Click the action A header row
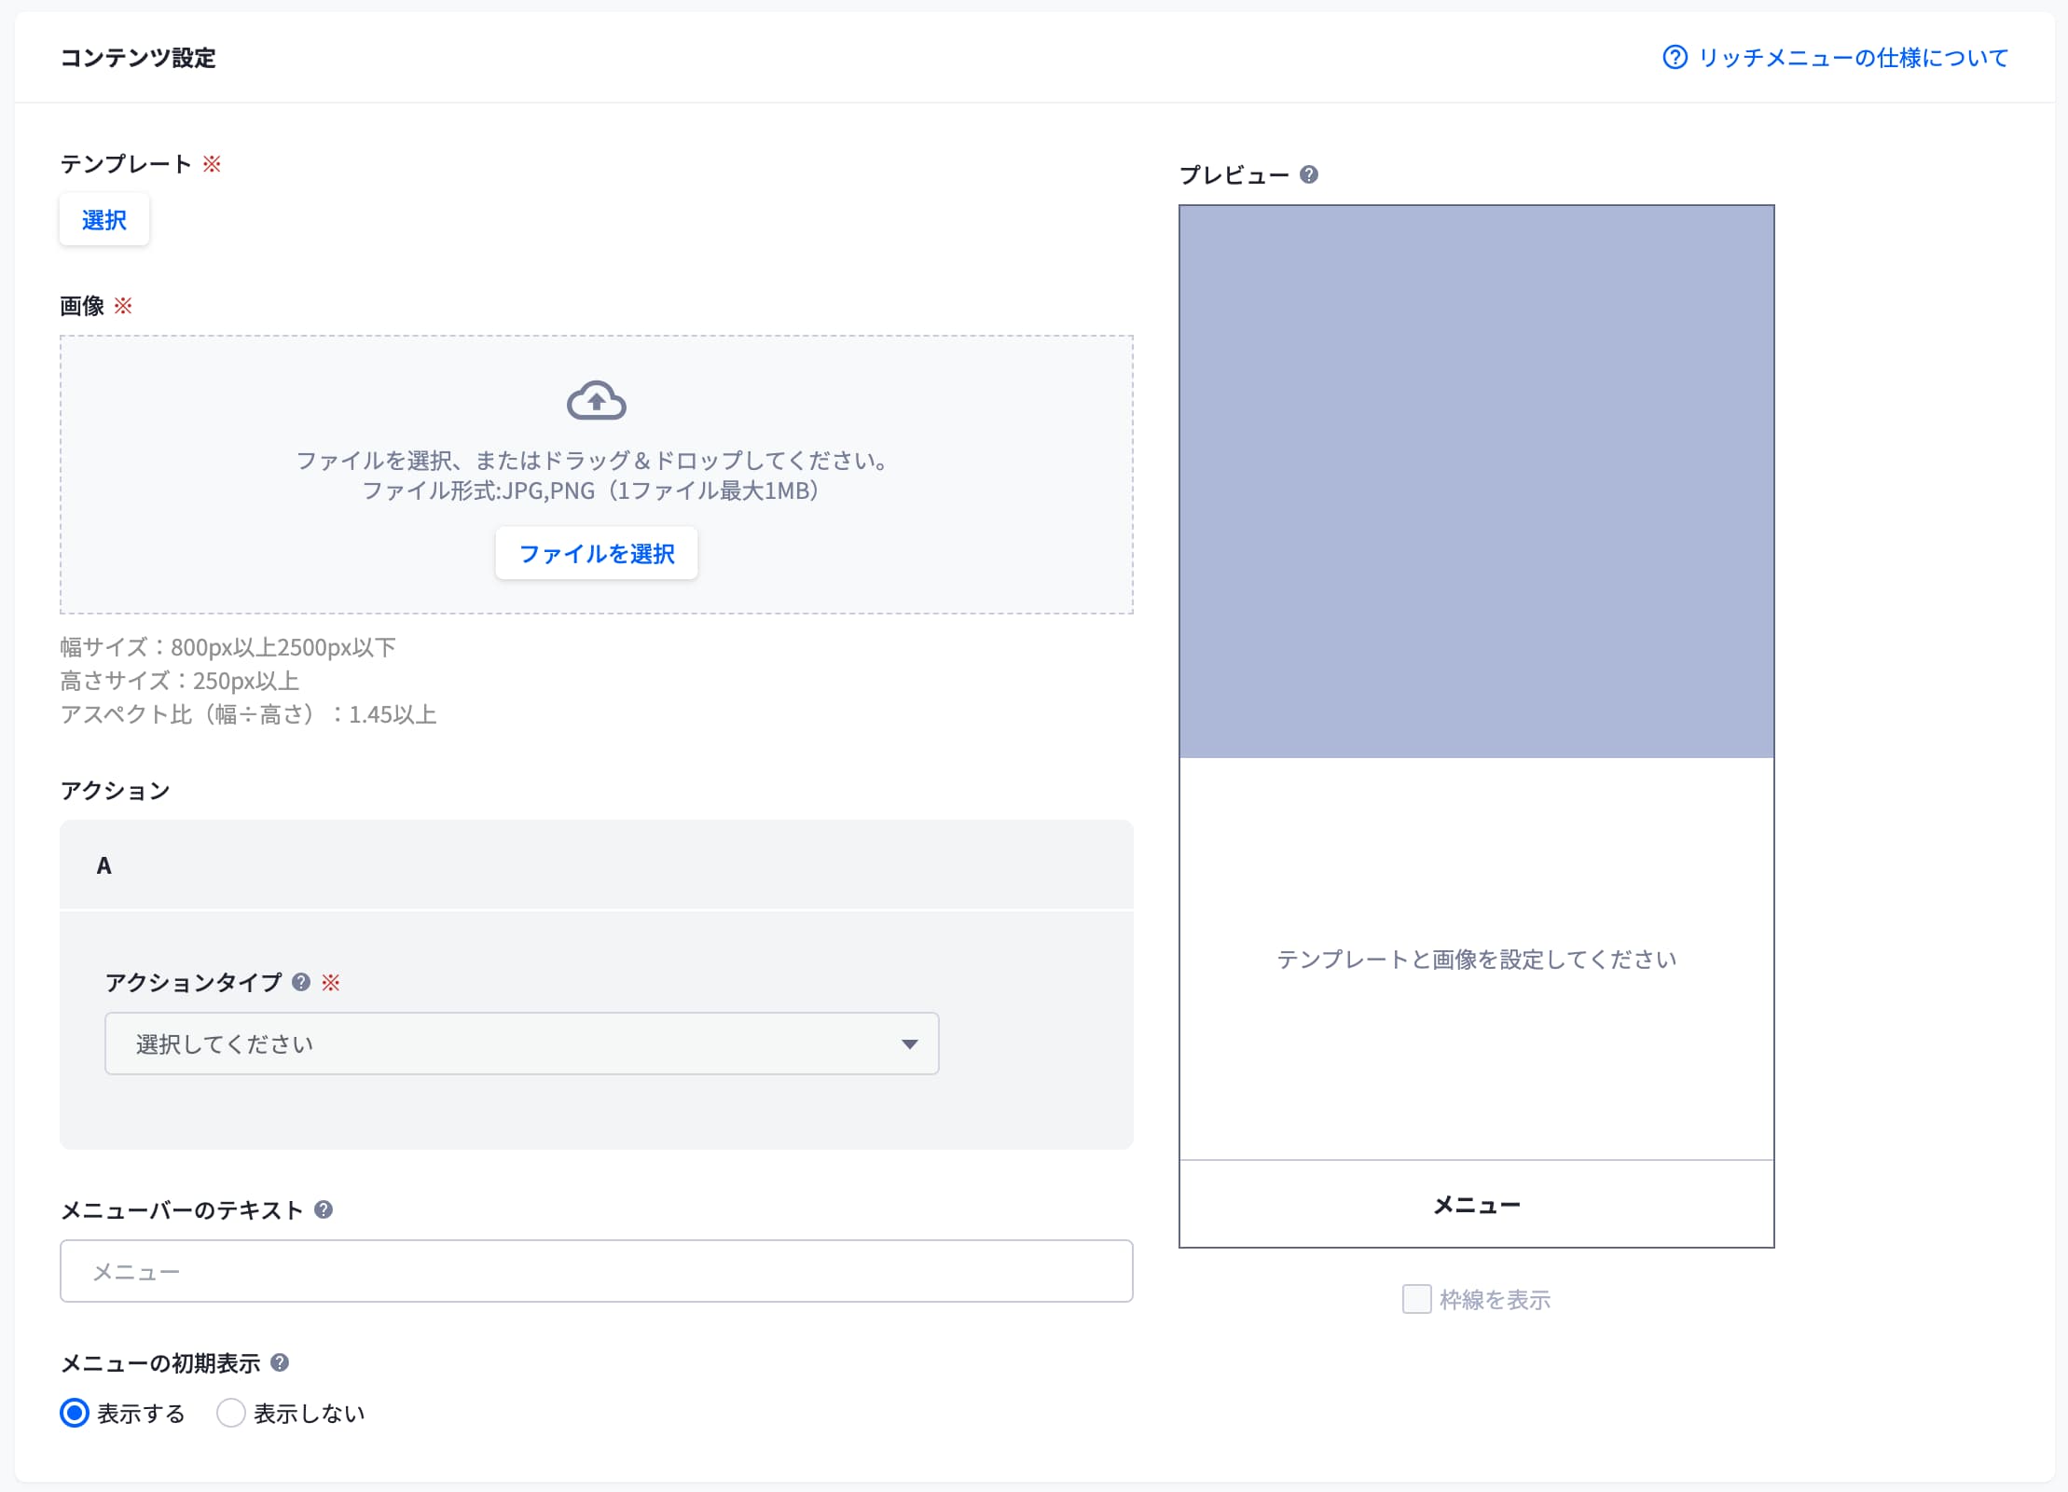Viewport: 2068px width, 1492px height. point(596,865)
